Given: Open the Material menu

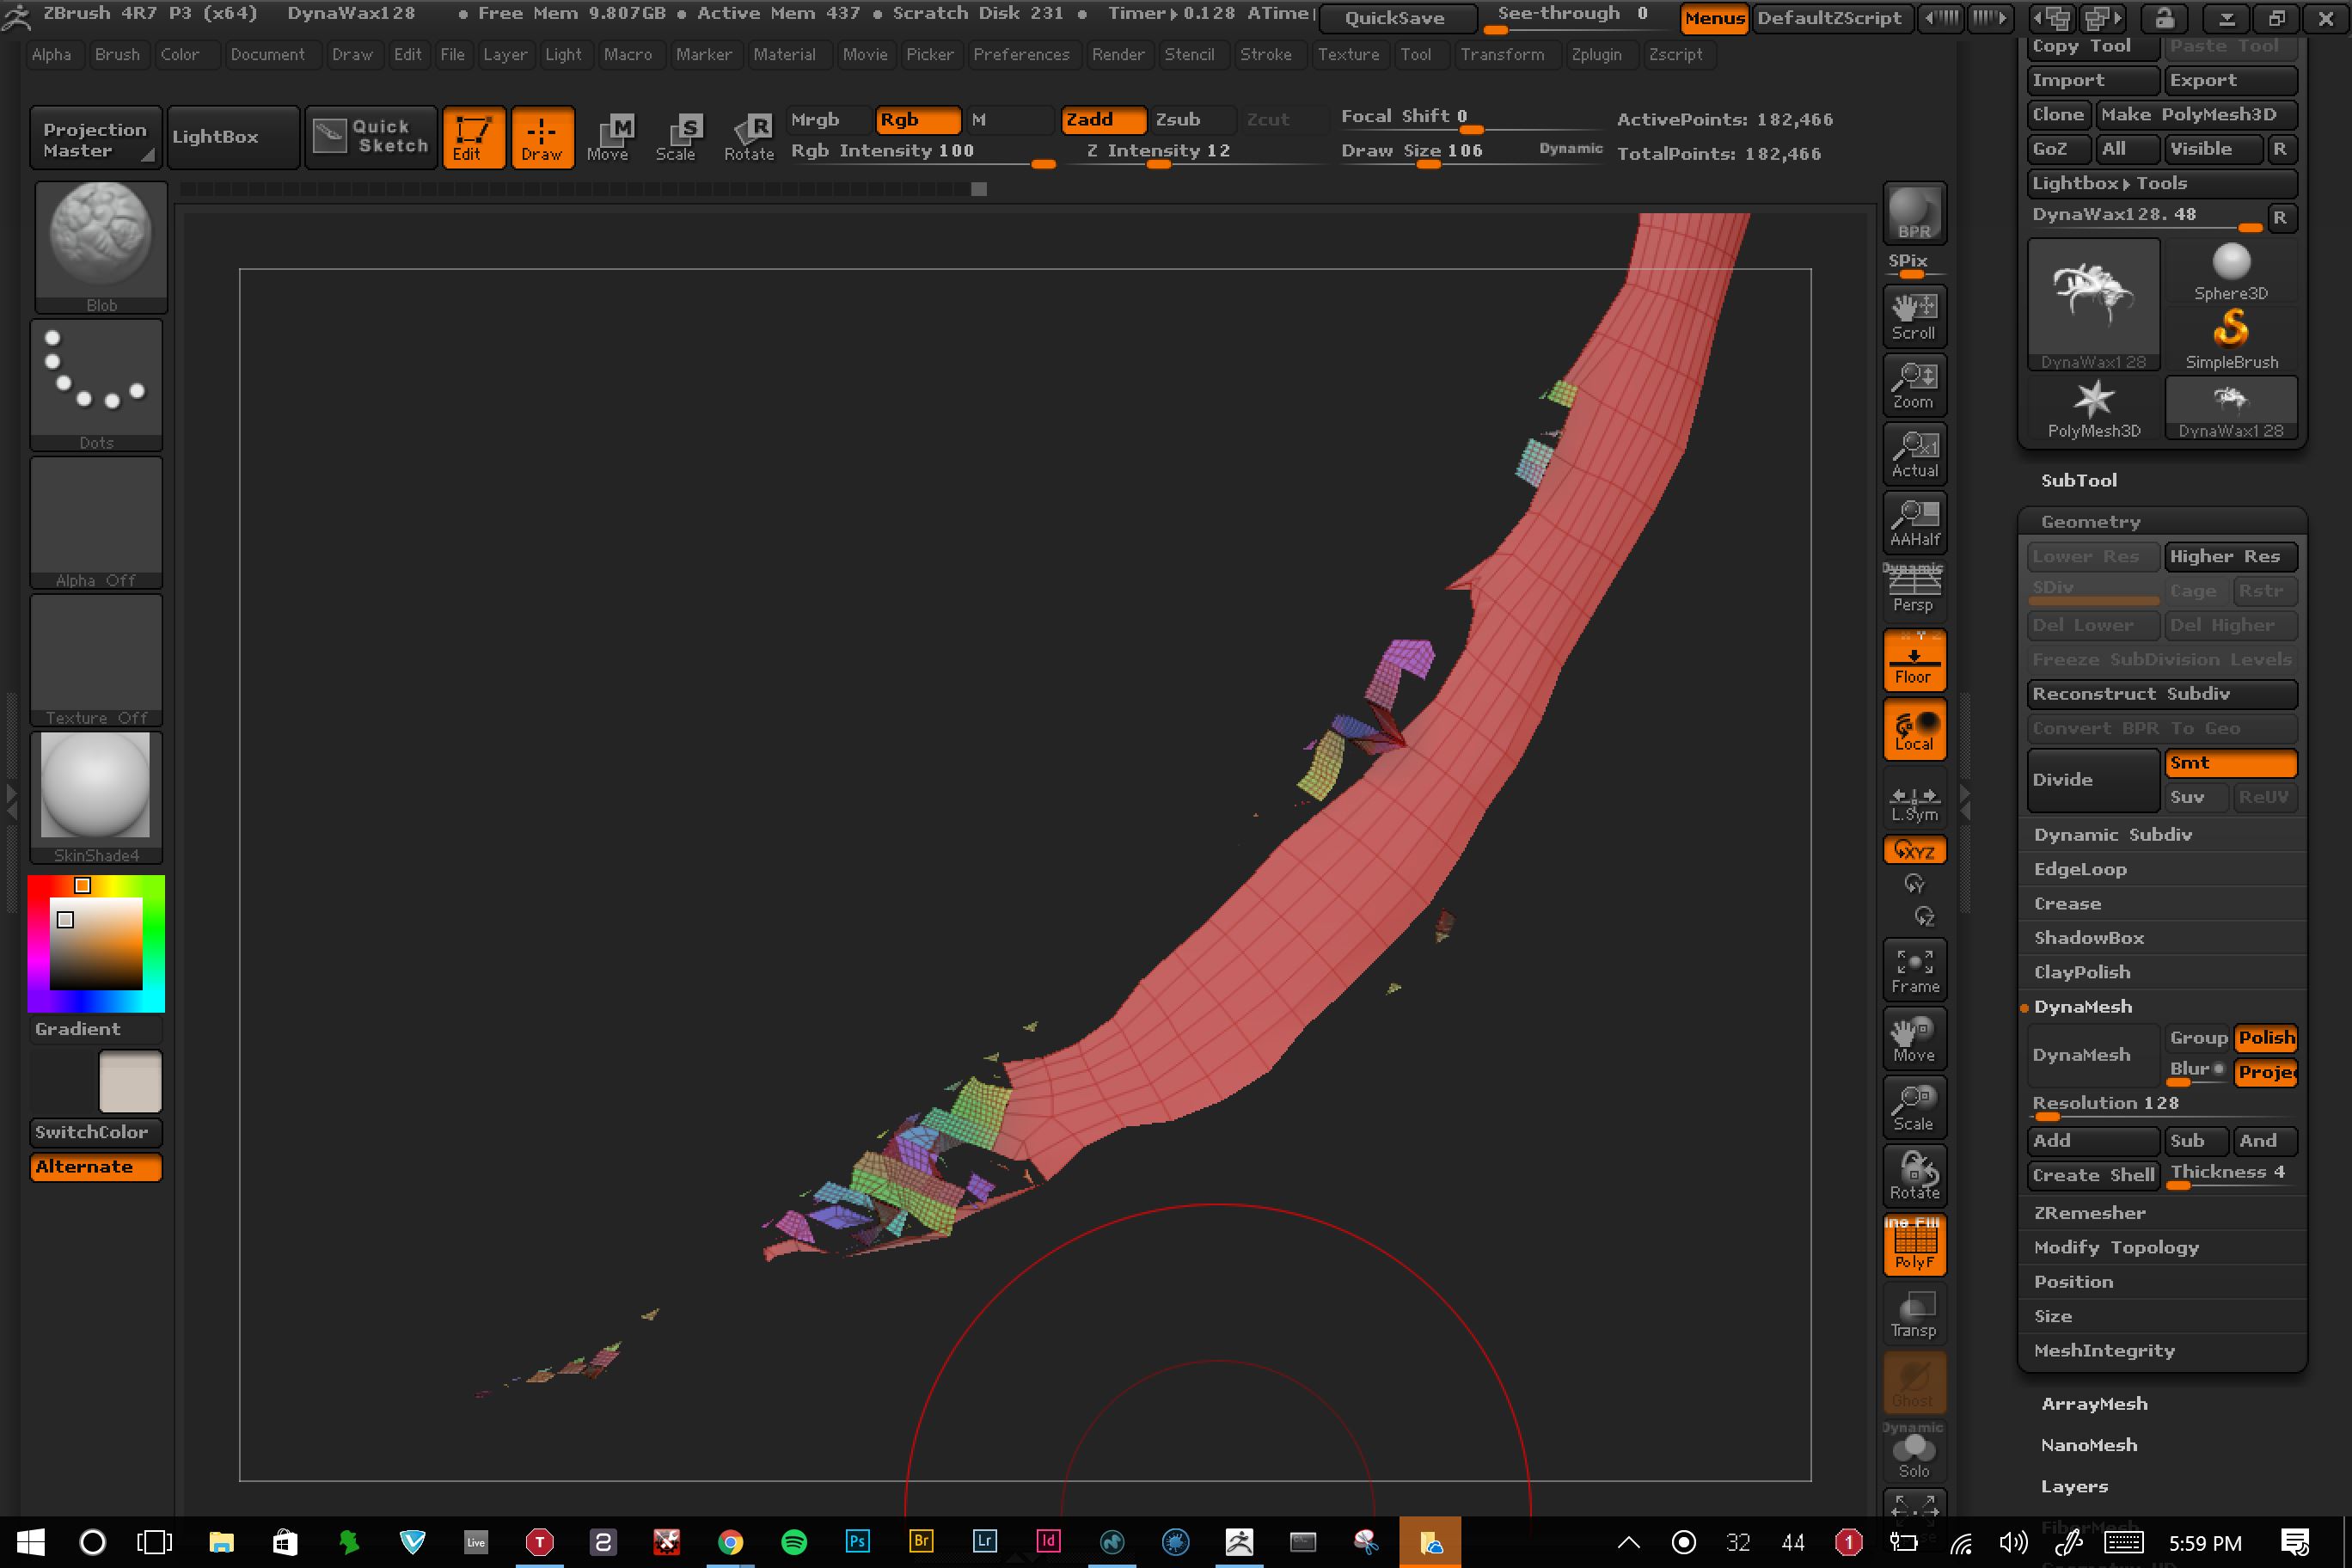Looking at the screenshot, I should click(784, 55).
